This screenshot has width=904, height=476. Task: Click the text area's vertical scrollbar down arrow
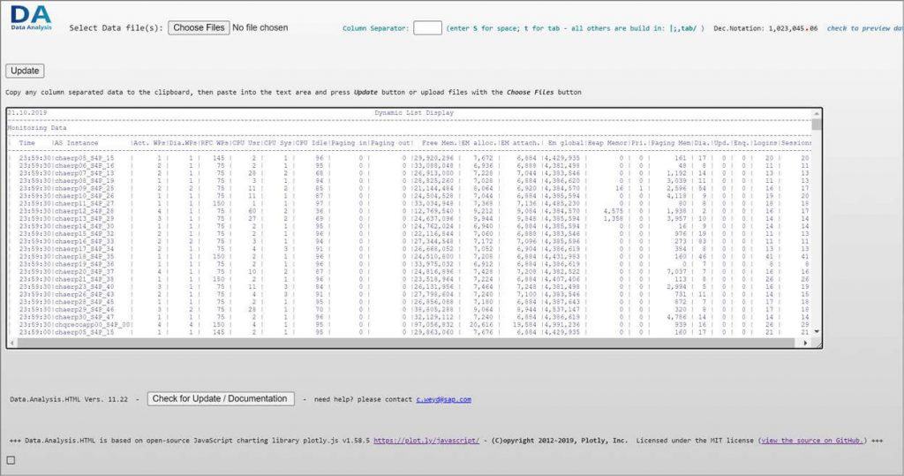[817, 332]
